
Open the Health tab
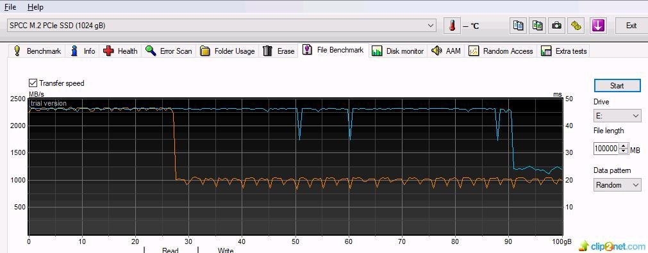pyautogui.click(x=120, y=51)
